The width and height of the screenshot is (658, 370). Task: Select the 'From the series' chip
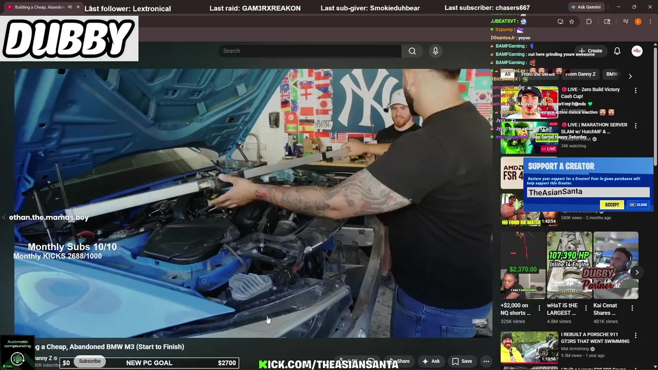pos(538,74)
